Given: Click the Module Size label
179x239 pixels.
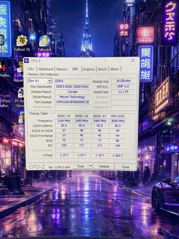Looking at the screenshot, I should point(101,82).
